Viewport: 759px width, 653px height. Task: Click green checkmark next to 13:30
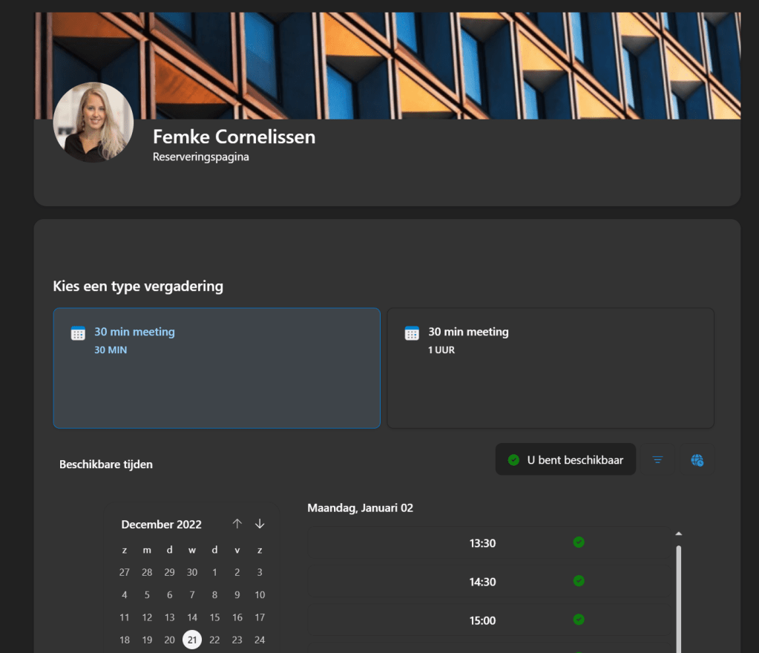click(579, 542)
